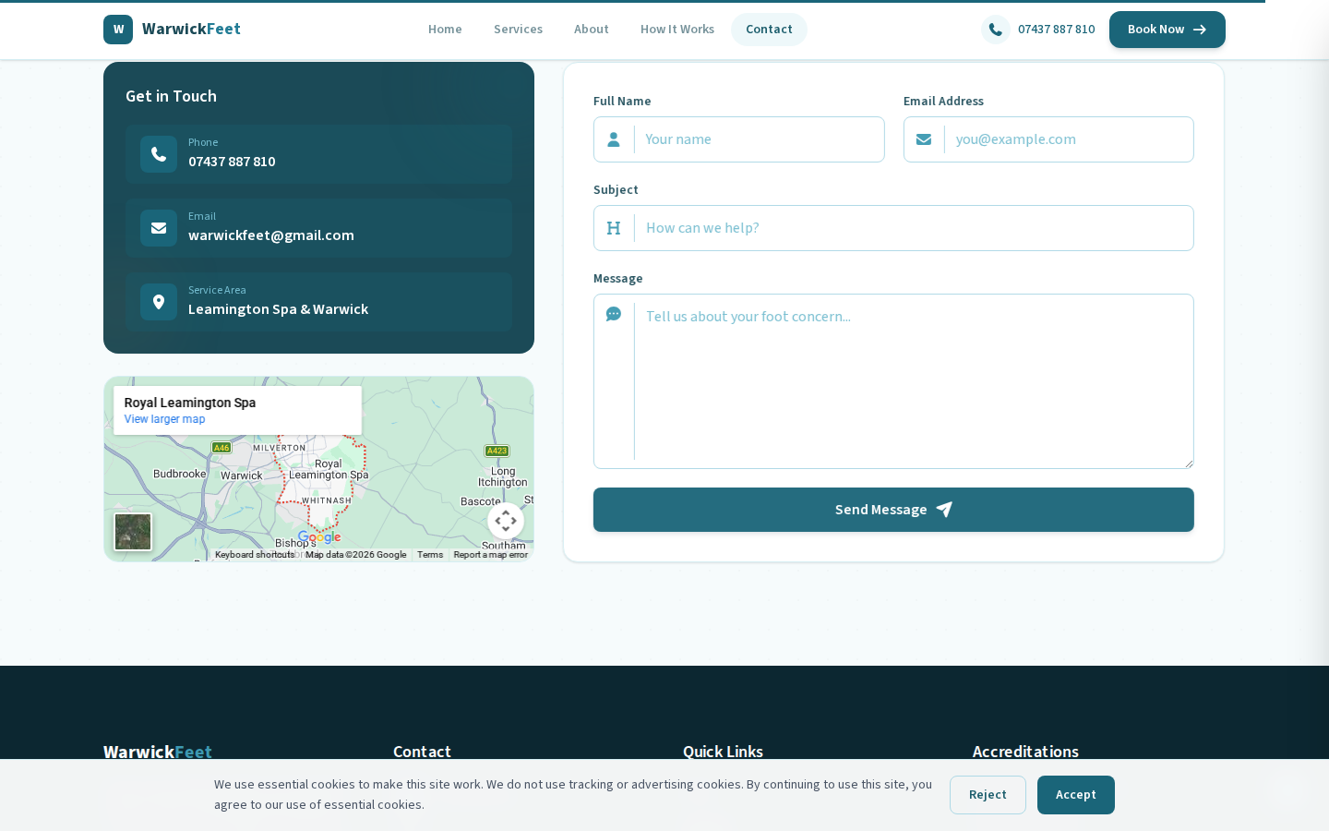
Task: Click the map camera controls button
Action: [505, 521]
